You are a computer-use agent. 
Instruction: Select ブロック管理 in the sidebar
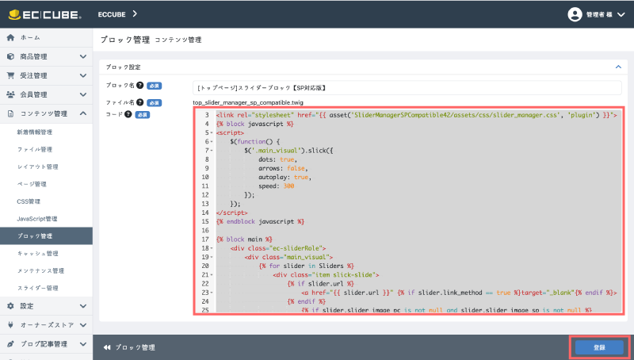pos(46,236)
